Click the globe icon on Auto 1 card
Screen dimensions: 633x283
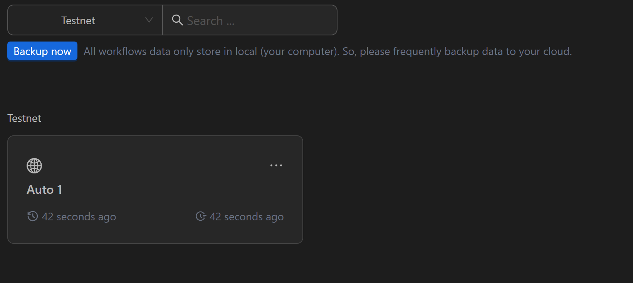34,166
